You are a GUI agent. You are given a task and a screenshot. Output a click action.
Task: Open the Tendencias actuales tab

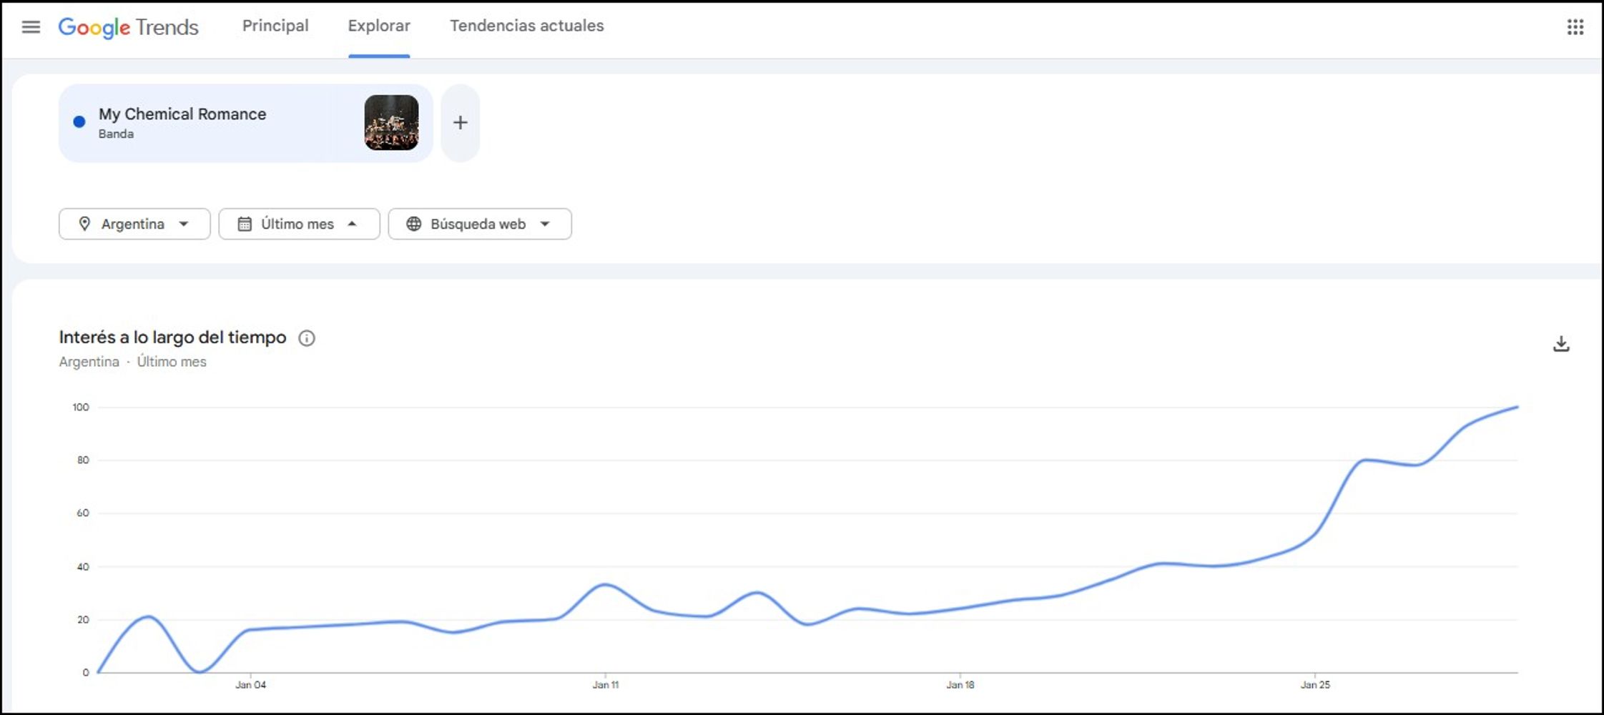tap(527, 26)
